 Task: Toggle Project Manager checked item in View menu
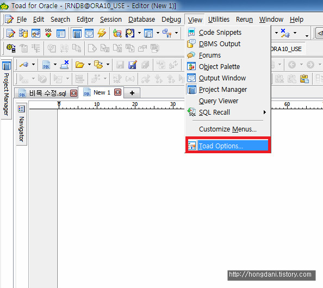(228, 90)
